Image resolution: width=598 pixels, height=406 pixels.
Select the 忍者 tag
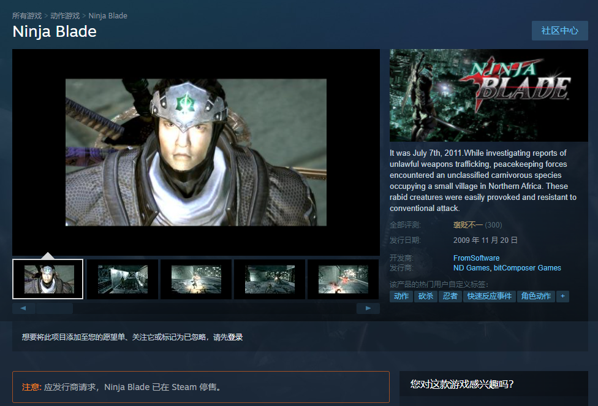450,296
